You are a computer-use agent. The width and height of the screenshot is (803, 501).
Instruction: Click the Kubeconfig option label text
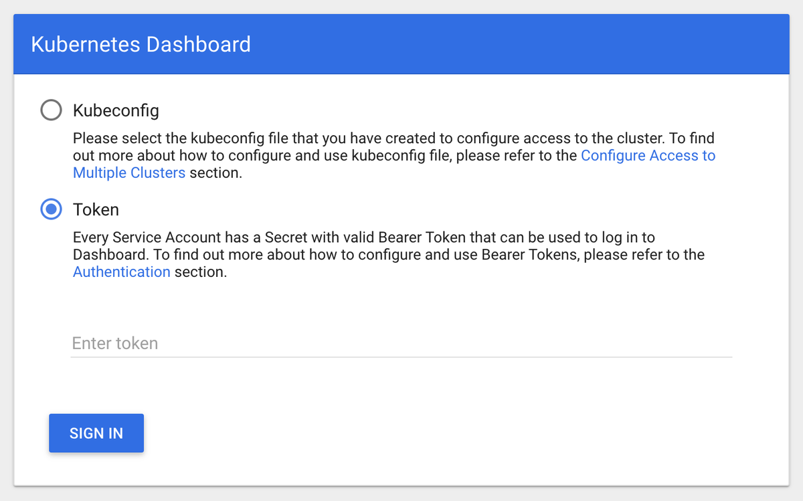(x=116, y=110)
